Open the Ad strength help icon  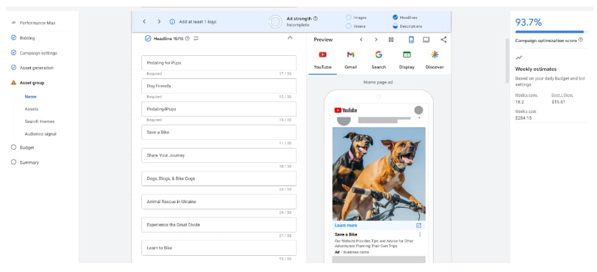tap(315, 18)
